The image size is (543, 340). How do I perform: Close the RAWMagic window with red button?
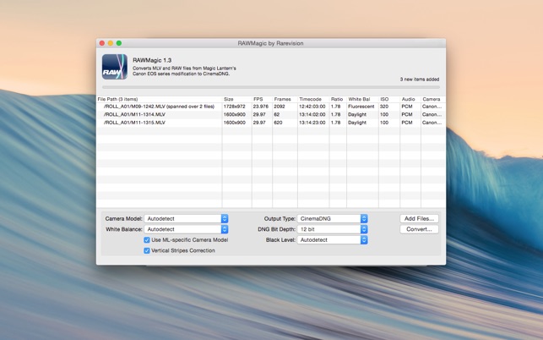pyautogui.click(x=102, y=43)
